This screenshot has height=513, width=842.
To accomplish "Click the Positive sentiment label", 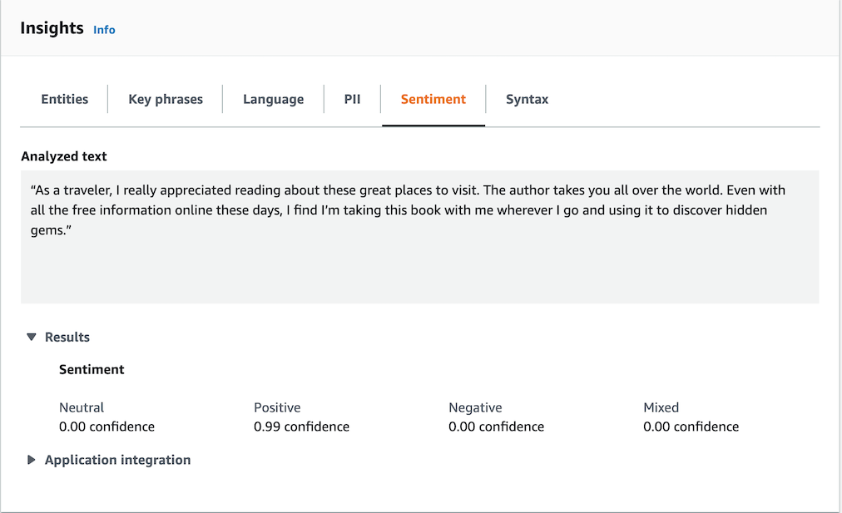I will pos(277,407).
